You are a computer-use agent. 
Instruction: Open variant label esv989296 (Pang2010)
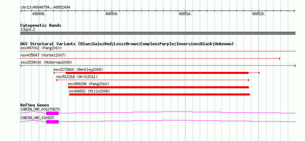tap(88, 84)
